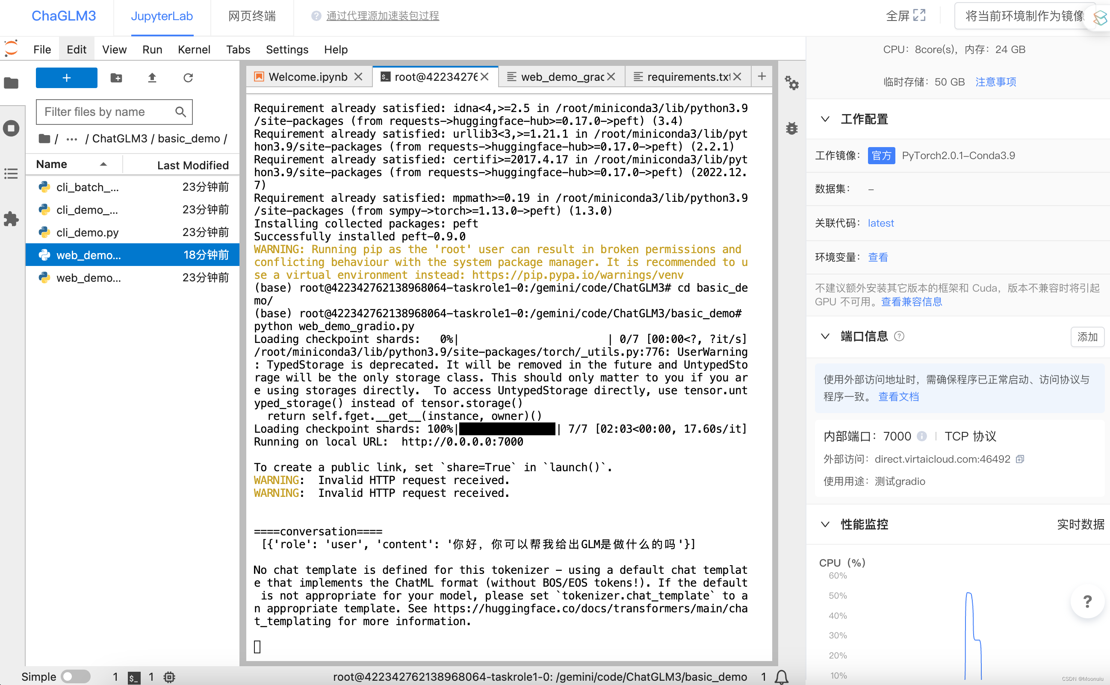Open the Kernel menu
The width and height of the screenshot is (1110, 685).
click(x=194, y=49)
